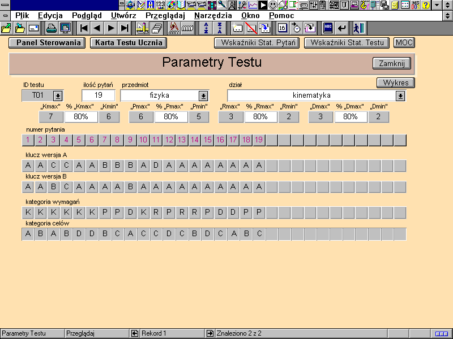453x339 pixels.
Task: Click the sort ascending A-Z icon
Action: (x=206, y=28)
